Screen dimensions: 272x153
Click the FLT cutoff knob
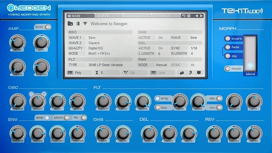click(x=103, y=101)
